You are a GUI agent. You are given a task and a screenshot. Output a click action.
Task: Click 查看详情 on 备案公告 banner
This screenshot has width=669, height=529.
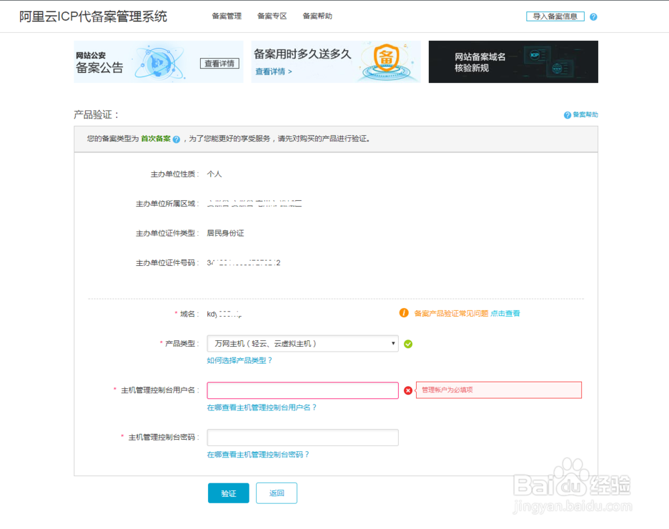pyautogui.click(x=219, y=64)
